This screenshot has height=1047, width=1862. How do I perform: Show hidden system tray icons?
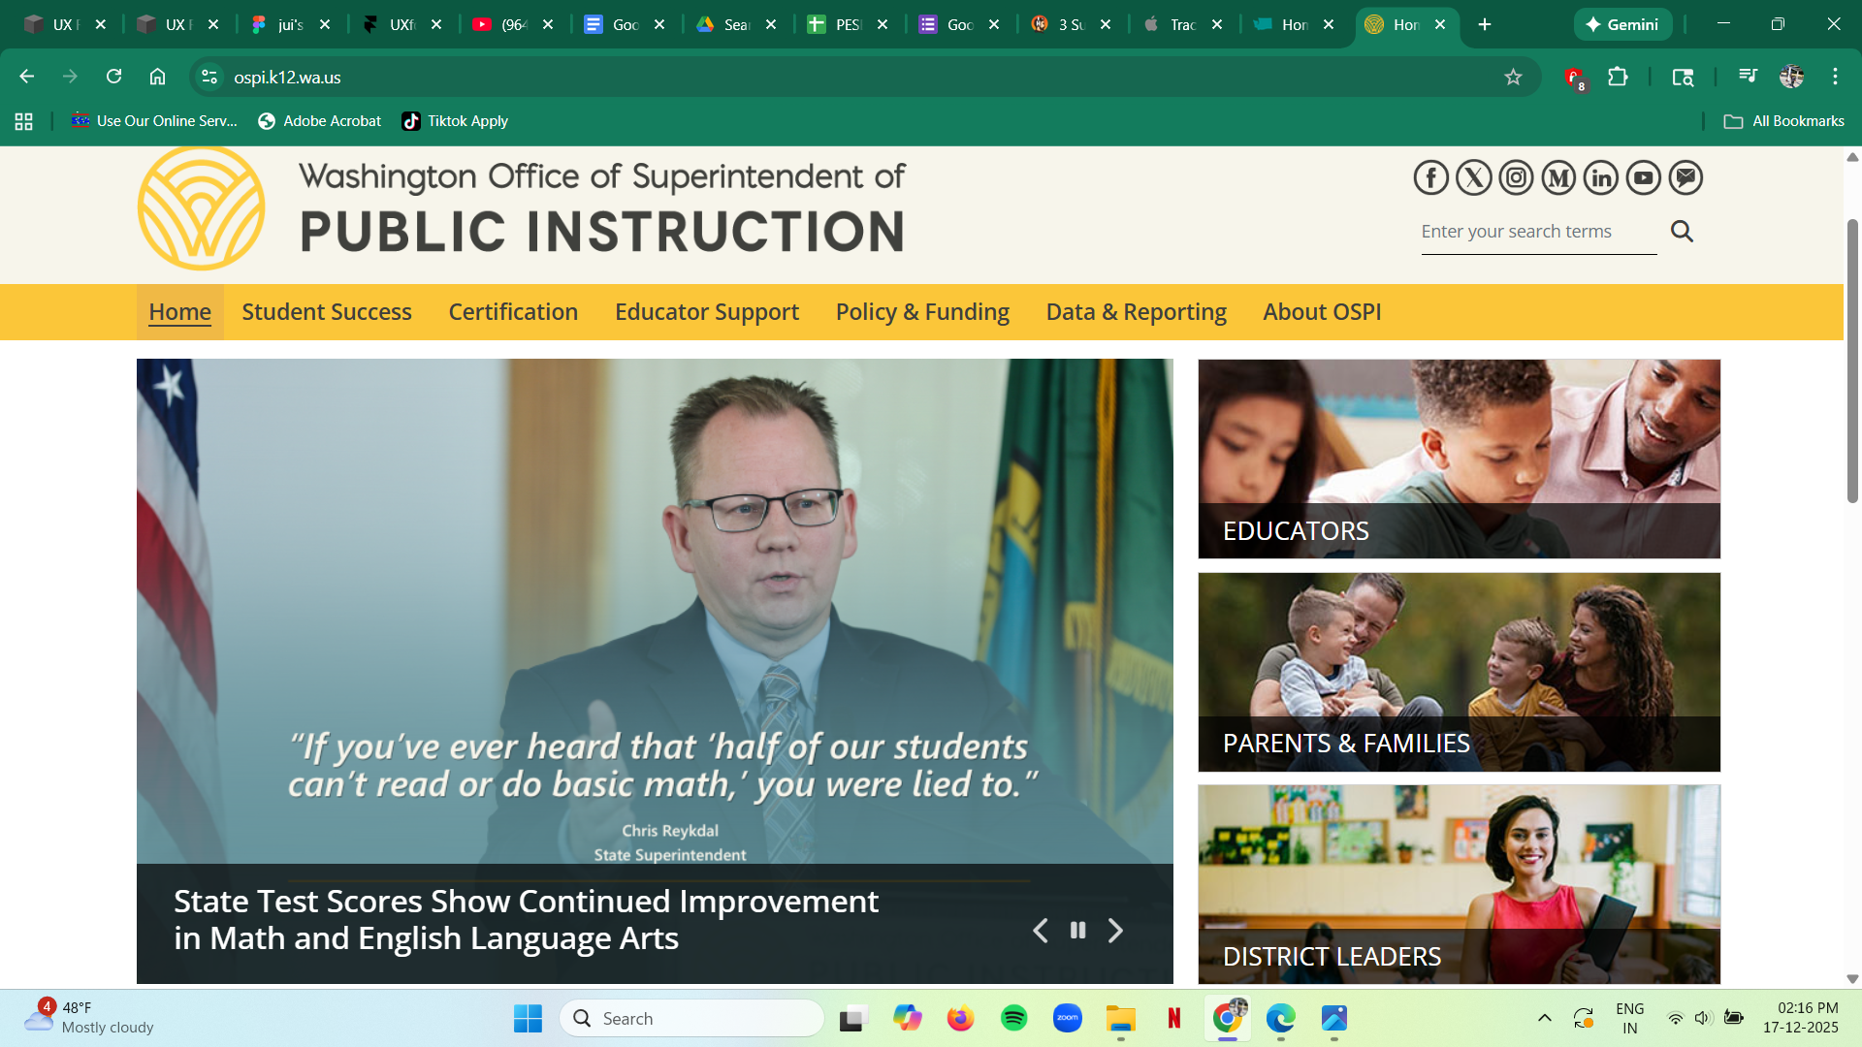pyautogui.click(x=1544, y=1018)
